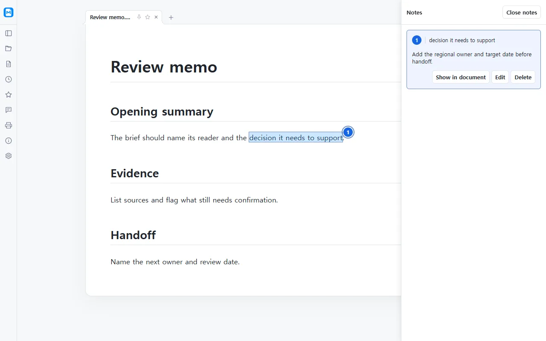Click the document icon in the left rail
This screenshot has width=546, height=341.
click(x=9, y=64)
